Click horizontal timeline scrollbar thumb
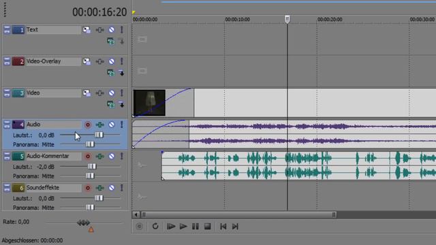Screen dimensions: 436x245 point(239,215)
